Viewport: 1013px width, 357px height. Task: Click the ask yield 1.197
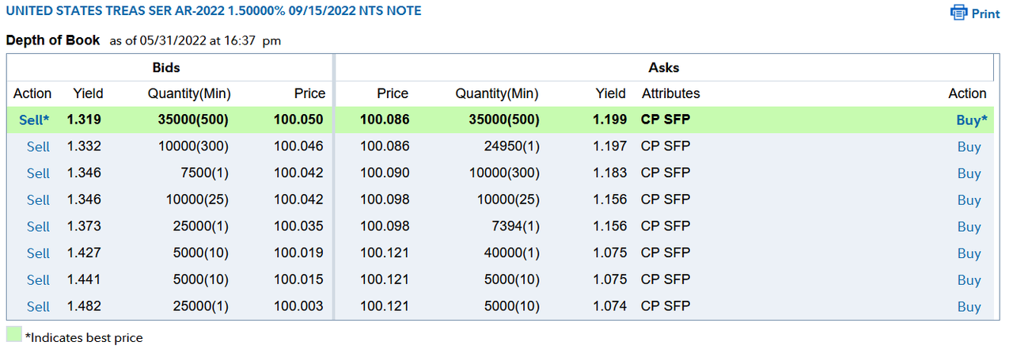coord(609,146)
